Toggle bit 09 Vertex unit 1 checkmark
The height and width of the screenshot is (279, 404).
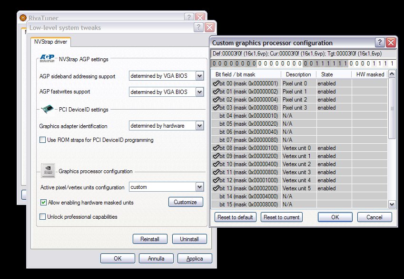tap(216, 156)
